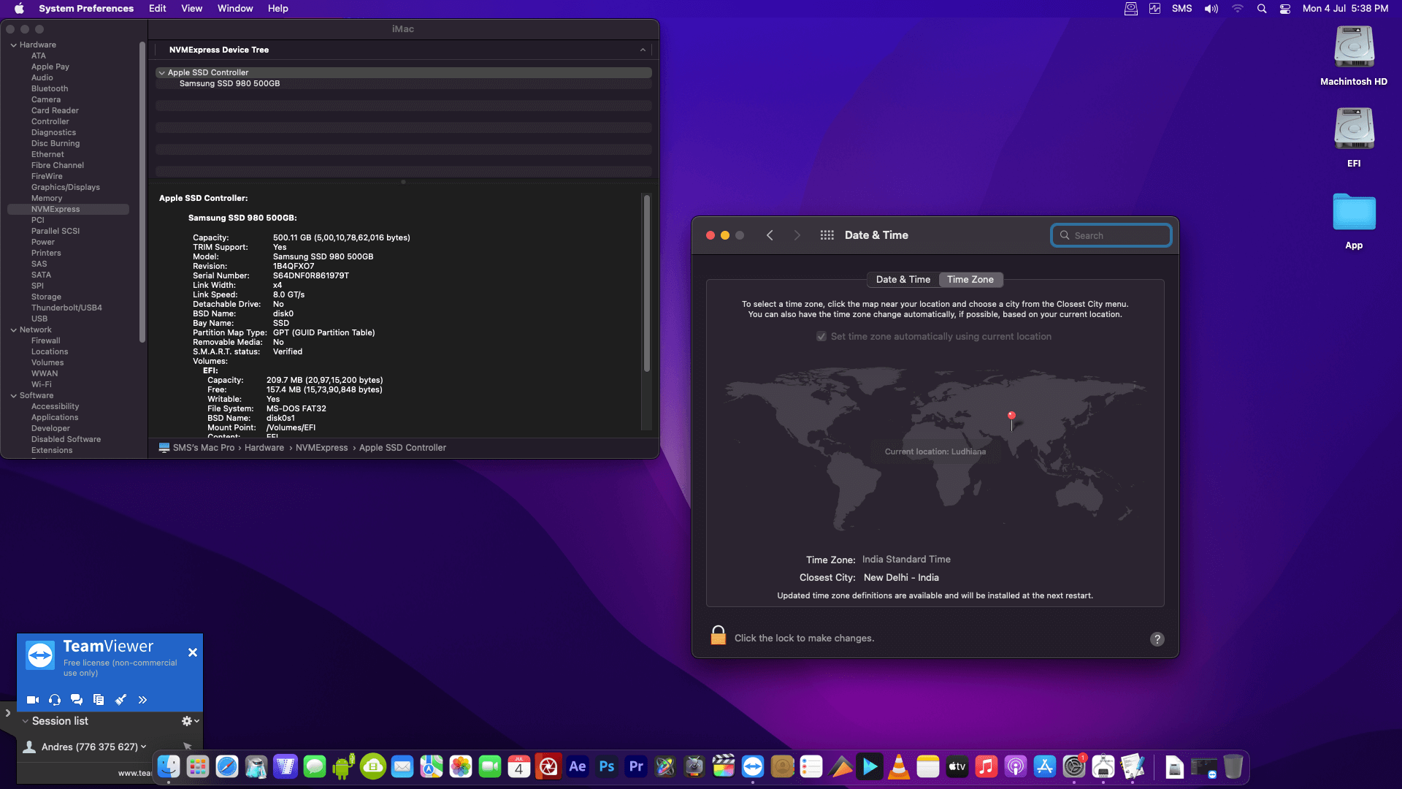Open the Window menu
The image size is (1402, 789).
235,9
